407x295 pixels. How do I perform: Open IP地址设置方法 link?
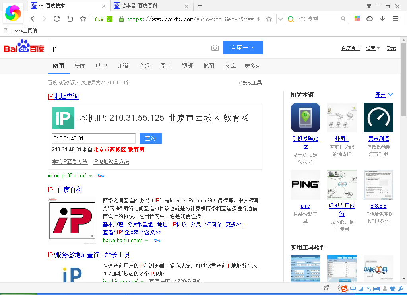point(111,161)
